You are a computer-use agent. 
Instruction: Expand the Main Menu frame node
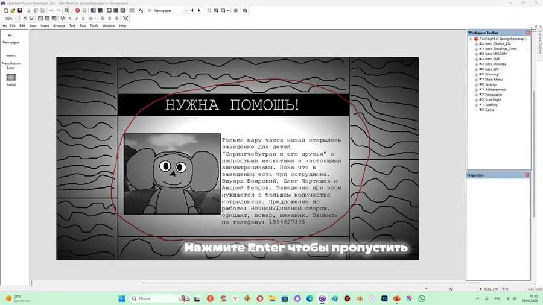tap(476, 80)
